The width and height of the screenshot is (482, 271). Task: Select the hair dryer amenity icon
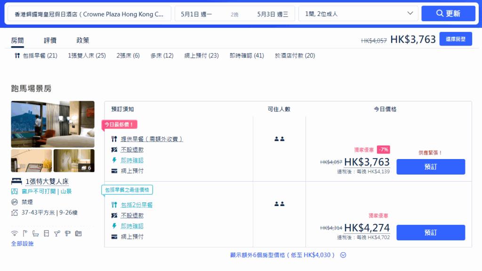67,233
